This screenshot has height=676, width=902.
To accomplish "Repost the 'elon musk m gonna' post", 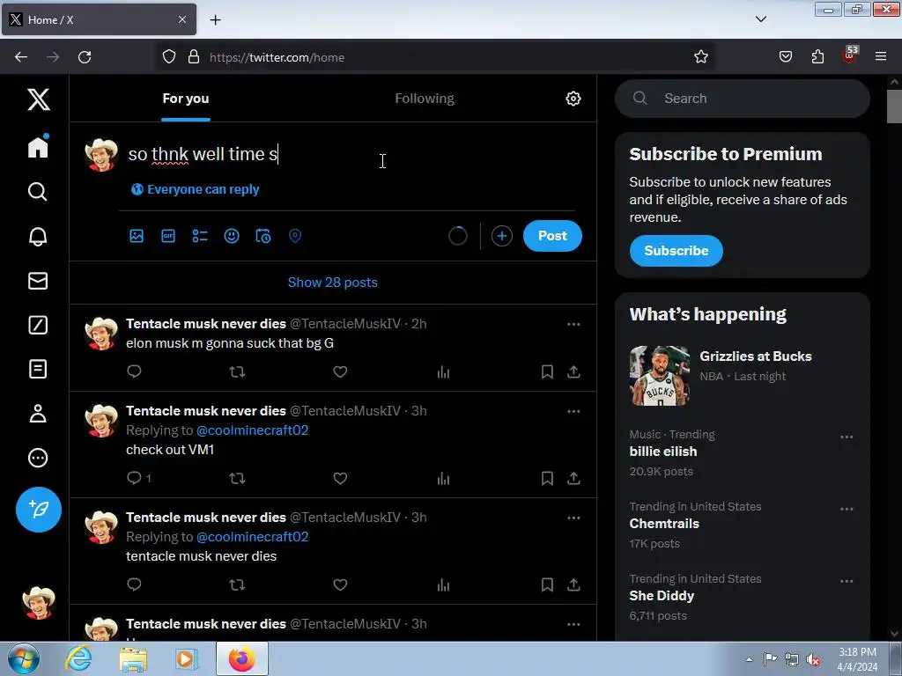I will click(x=237, y=372).
